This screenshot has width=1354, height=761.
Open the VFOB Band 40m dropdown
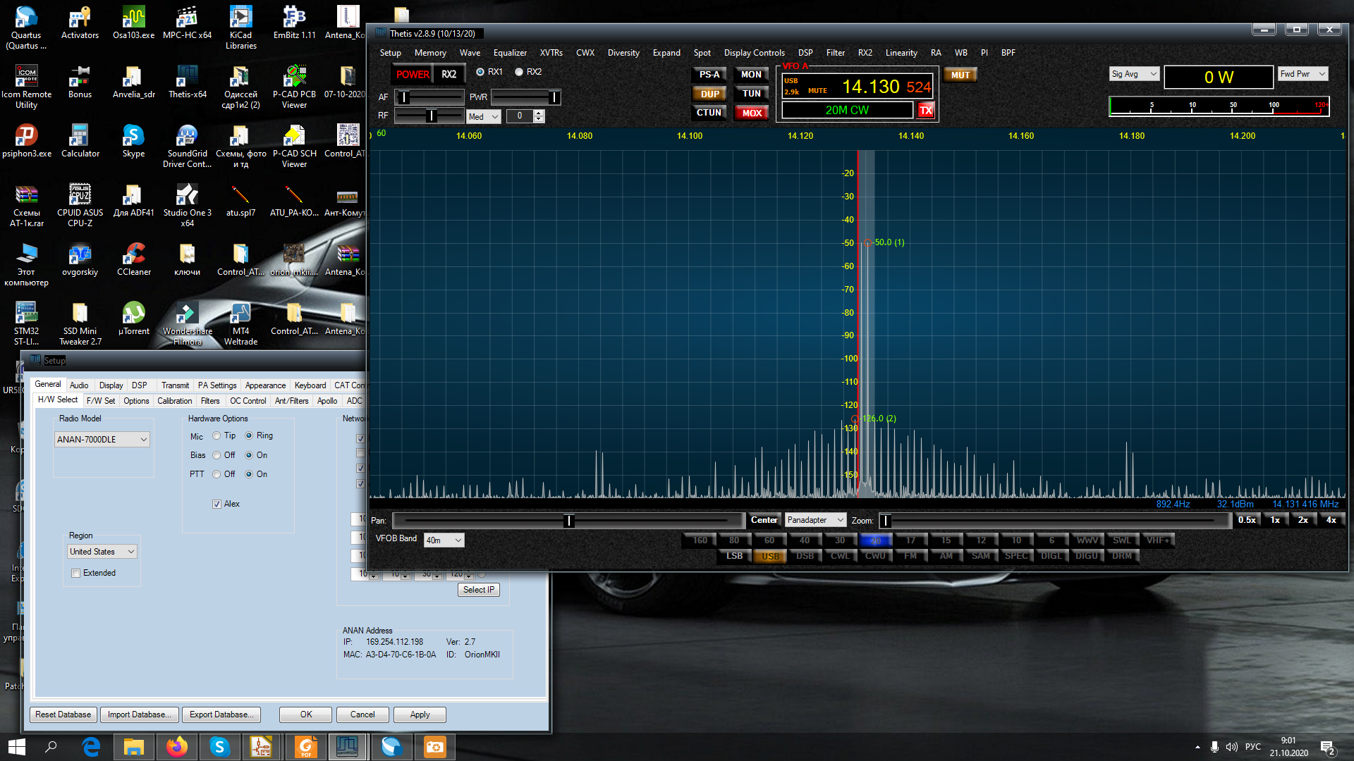click(x=444, y=540)
